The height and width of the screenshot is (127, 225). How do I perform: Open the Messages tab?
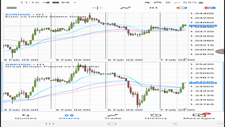point(199,117)
